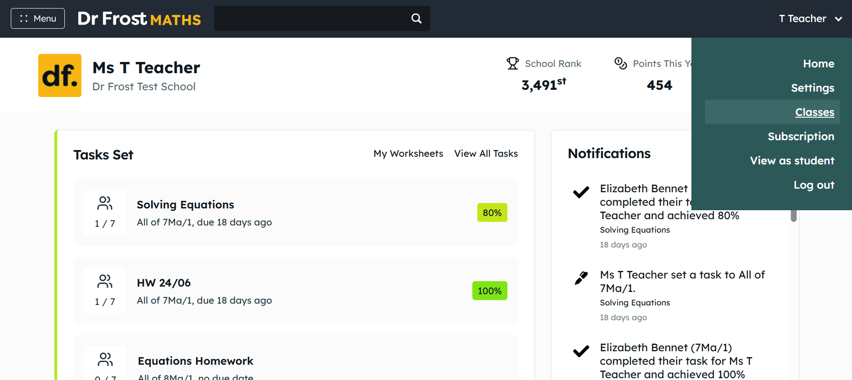Open the Menu button
Image resolution: width=852 pixels, height=380 pixels.
38,18
